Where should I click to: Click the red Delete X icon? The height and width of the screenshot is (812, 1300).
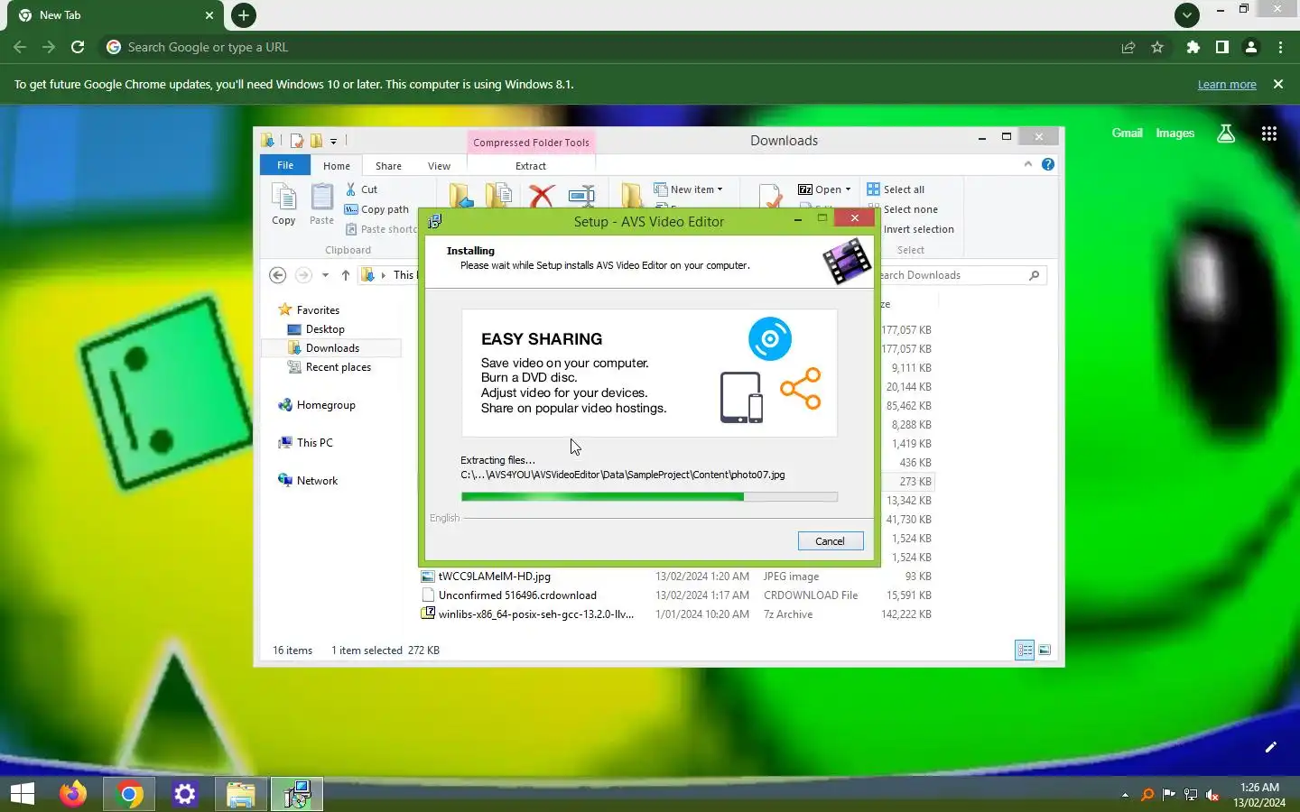click(542, 195)
